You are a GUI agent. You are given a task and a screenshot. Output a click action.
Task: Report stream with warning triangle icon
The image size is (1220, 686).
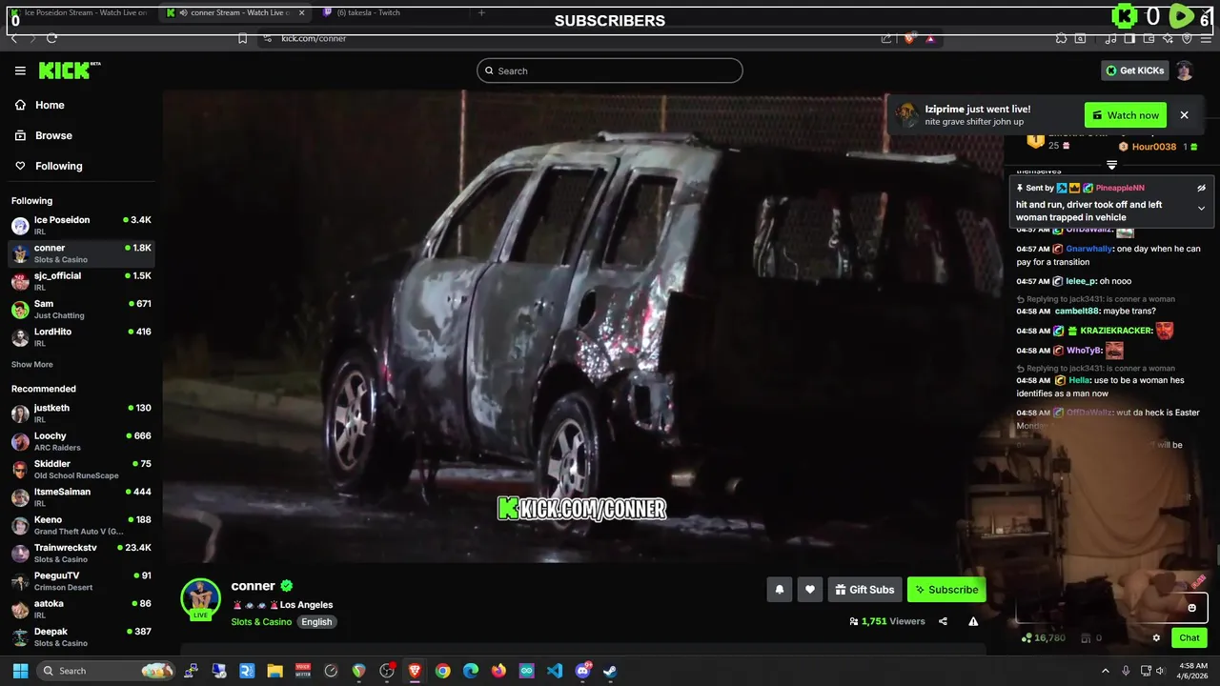(973, 621)
